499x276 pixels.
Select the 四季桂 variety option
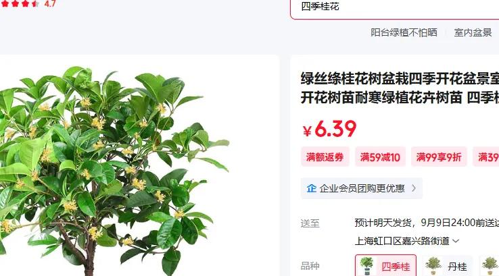click(385, 265)
